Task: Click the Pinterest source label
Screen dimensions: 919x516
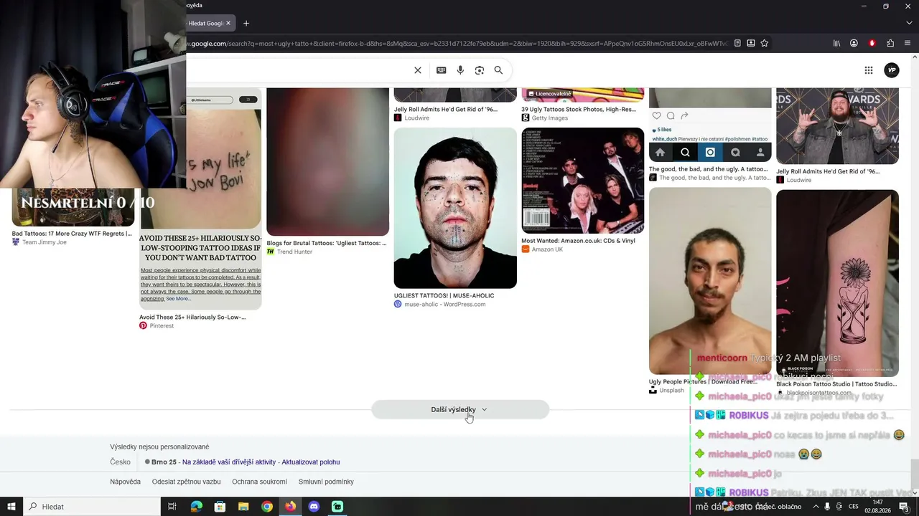Action: point(162,326)
